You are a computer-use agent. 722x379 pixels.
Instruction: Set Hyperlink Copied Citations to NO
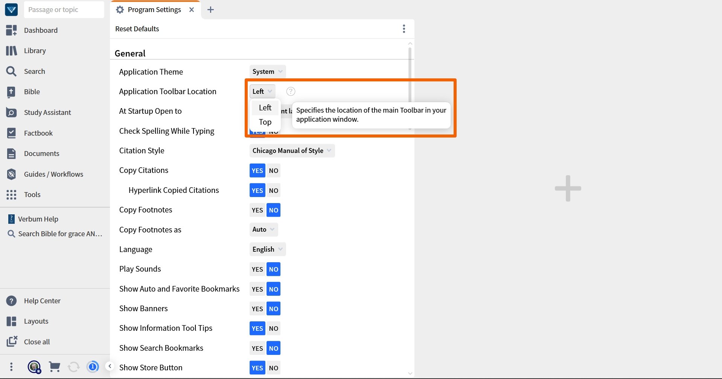274,190
